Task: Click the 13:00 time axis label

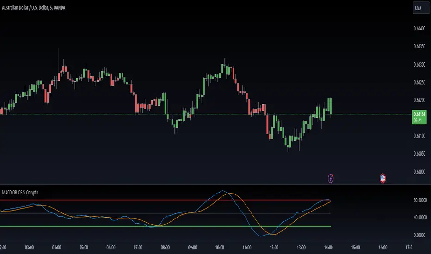Action: (x=301, y=248)
